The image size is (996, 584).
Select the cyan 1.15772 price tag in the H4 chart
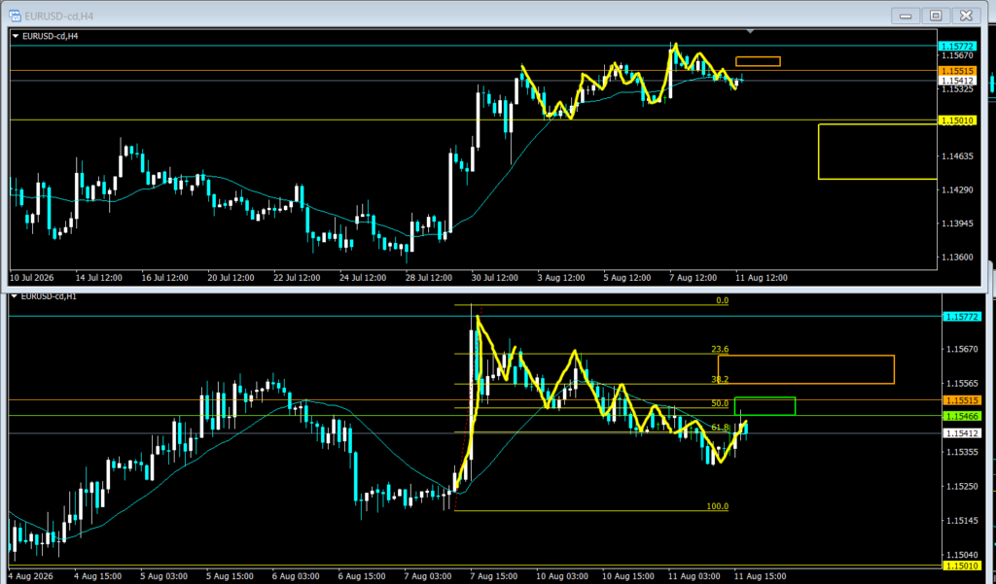(958, 47)
